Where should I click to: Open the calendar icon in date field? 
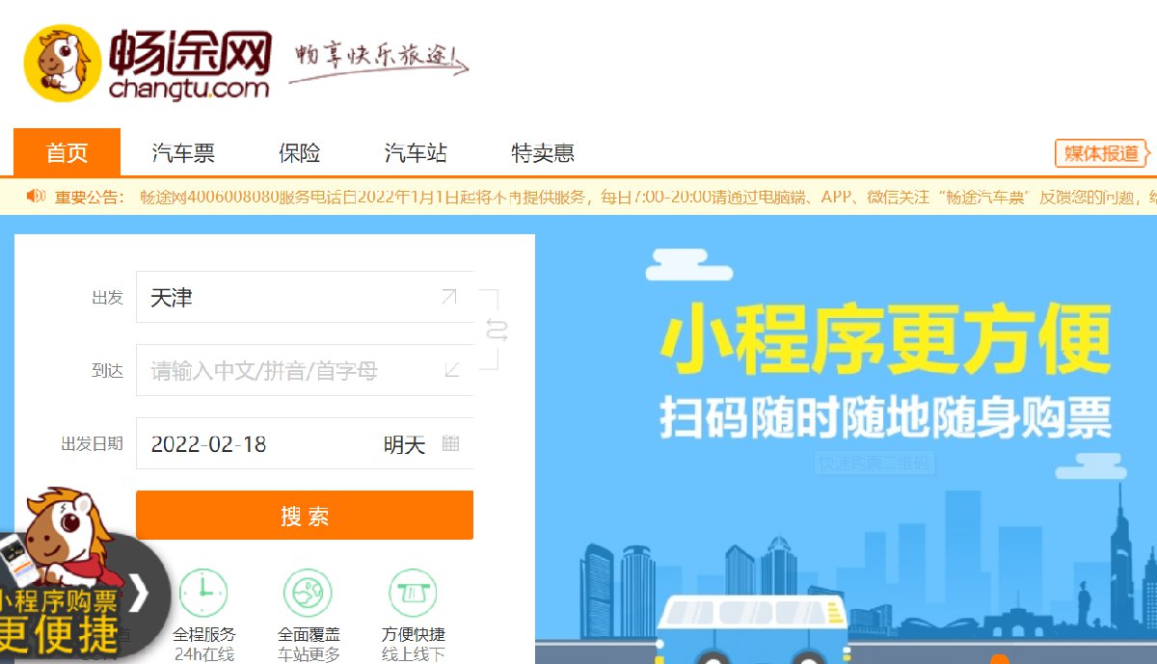[x=450, y=444]
